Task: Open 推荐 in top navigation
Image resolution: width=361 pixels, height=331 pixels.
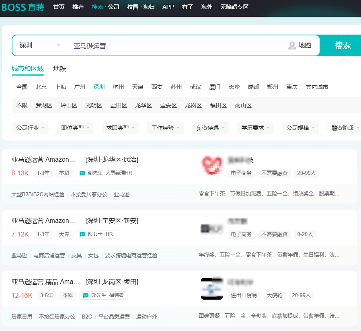Action: click(78, 7)
